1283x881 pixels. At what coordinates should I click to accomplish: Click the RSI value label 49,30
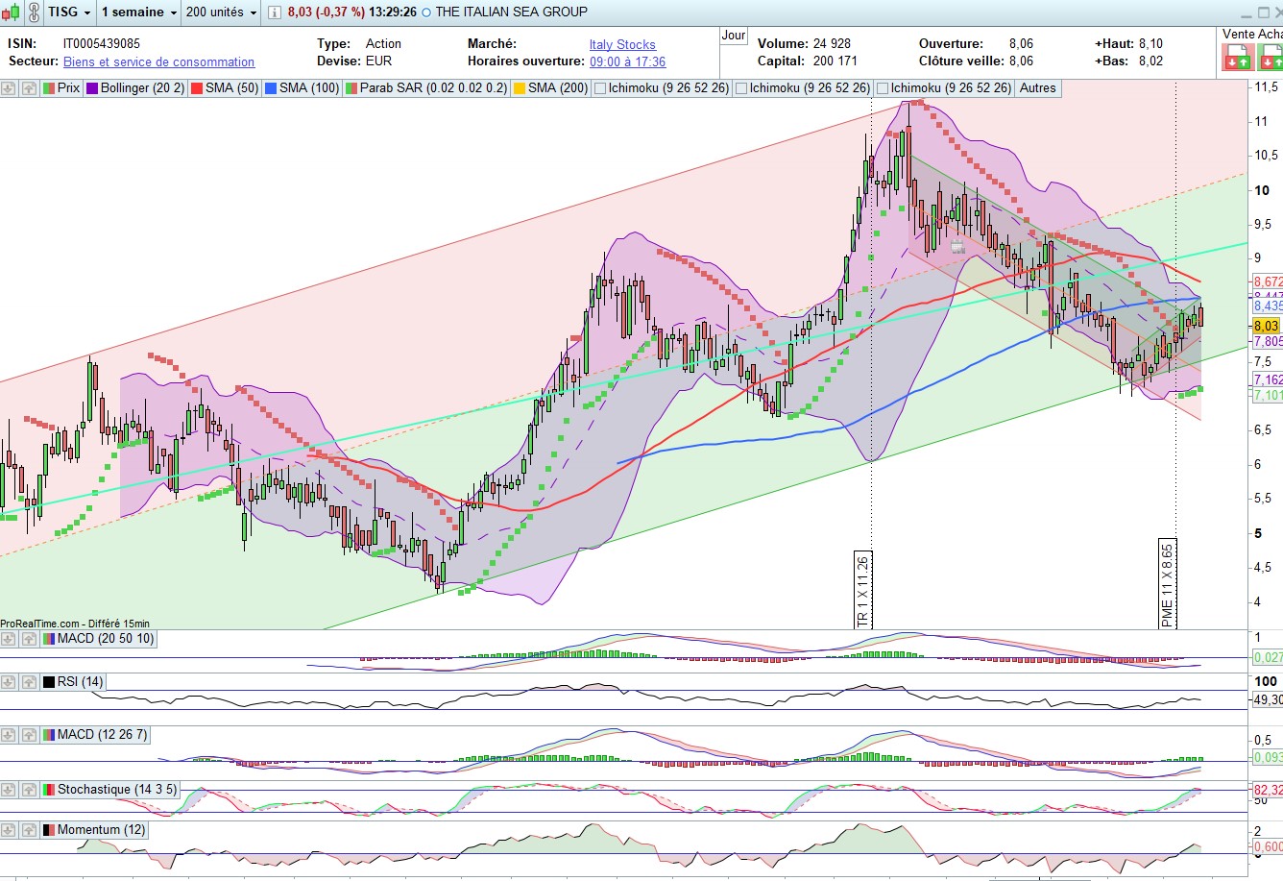point(1268,699)
